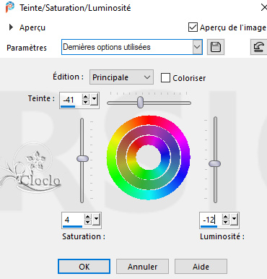This screenshot has height=279, width=267.
Task: Click the Annuler button
Action: pyautogui.click(x=142, y=267)
